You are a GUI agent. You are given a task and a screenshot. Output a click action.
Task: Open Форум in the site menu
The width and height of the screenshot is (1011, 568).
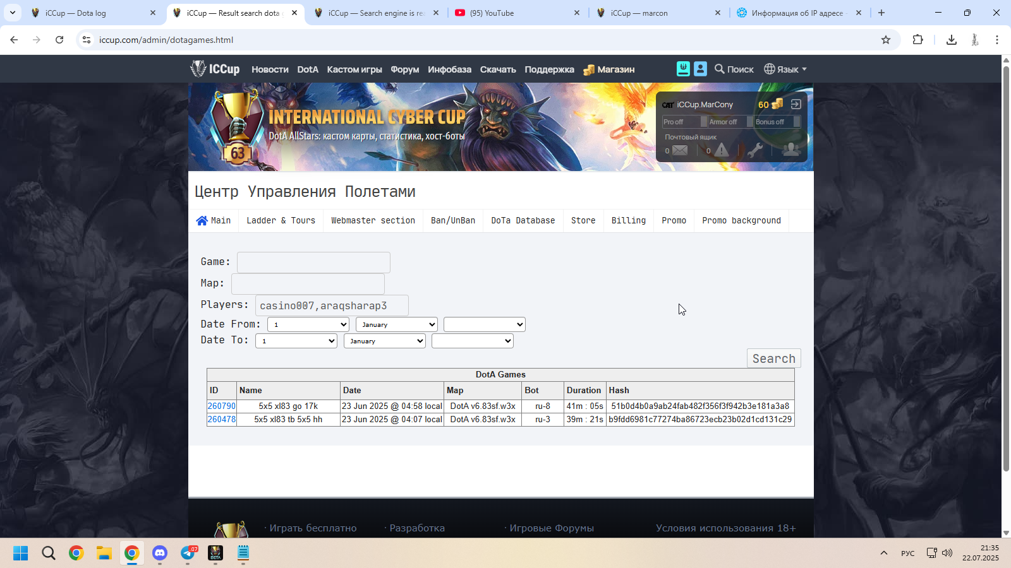coord(404,69)
